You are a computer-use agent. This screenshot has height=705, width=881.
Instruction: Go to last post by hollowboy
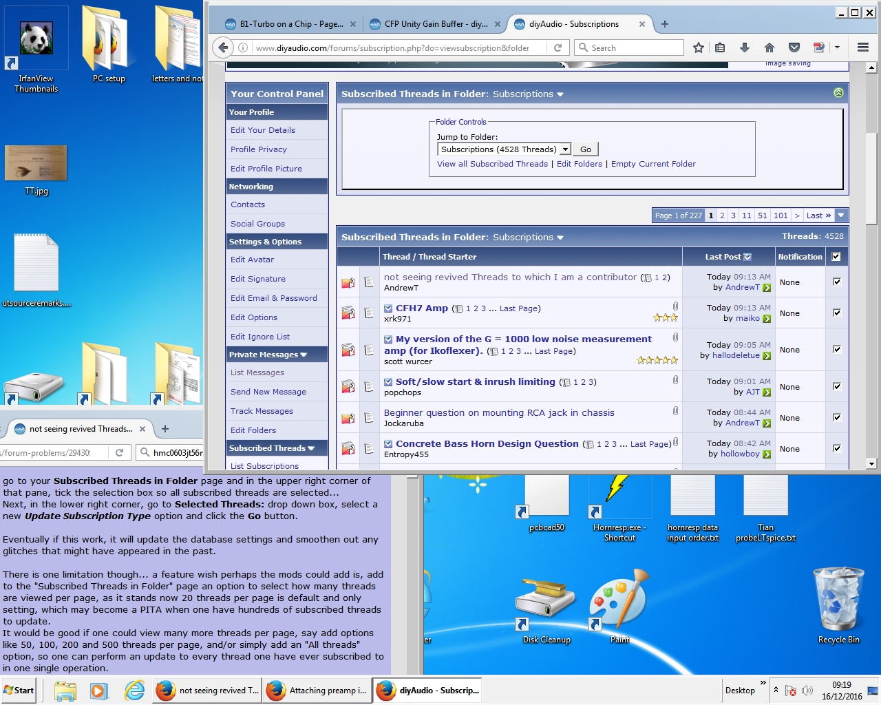[x=766, y=454]
